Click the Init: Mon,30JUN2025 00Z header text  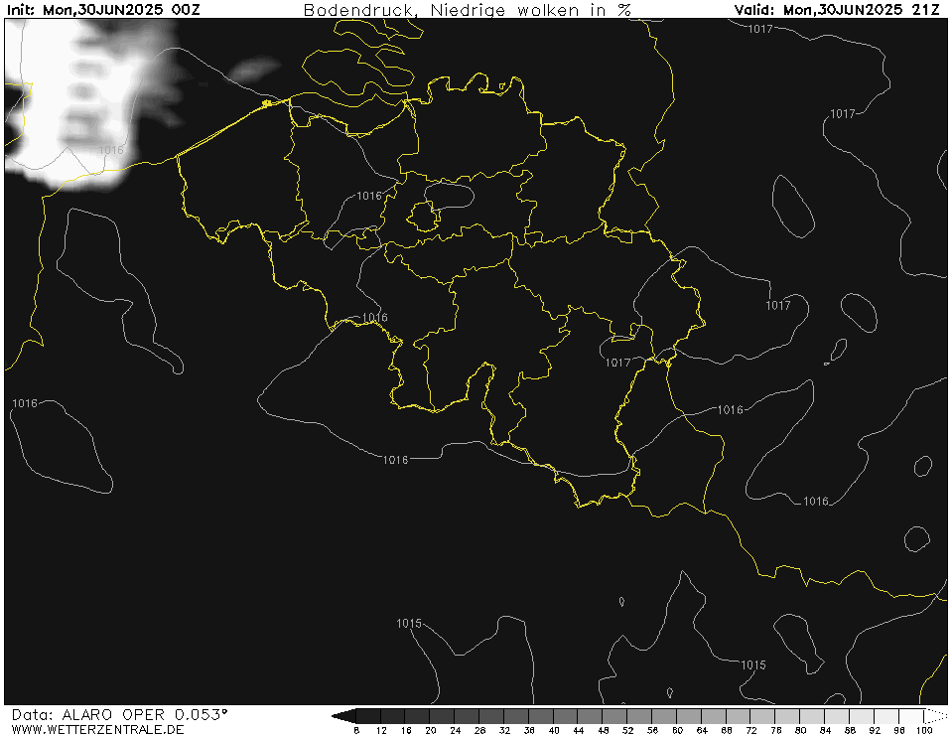coord(102,9)
